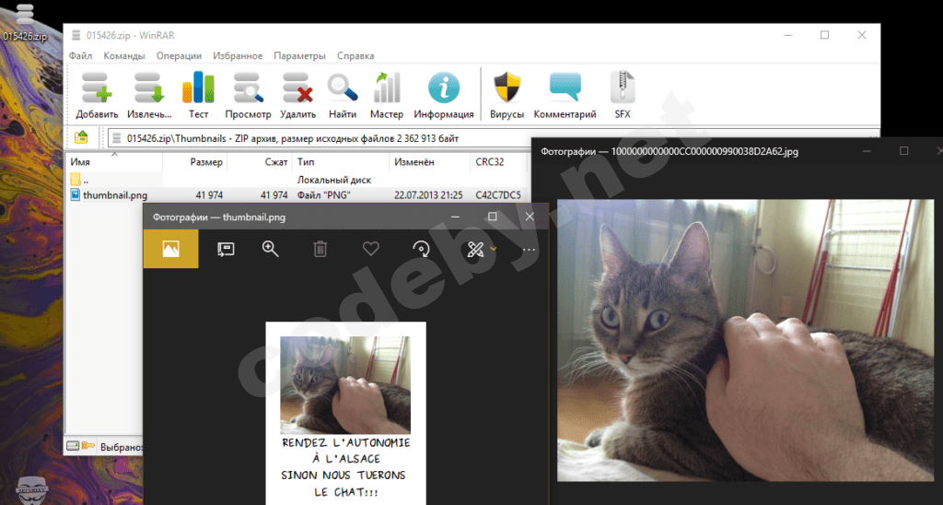
Task: Open the more options ellipsis in Photos
Action: pos(529,249)
